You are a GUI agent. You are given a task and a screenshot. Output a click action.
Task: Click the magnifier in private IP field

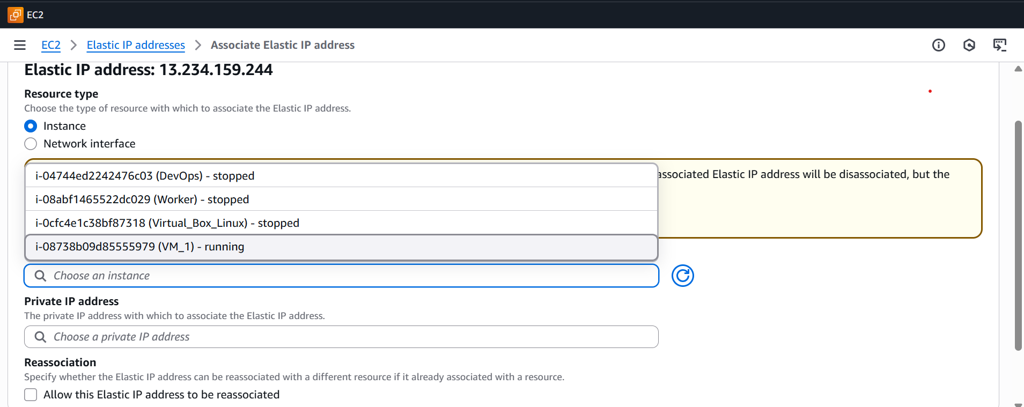[40, 337]
